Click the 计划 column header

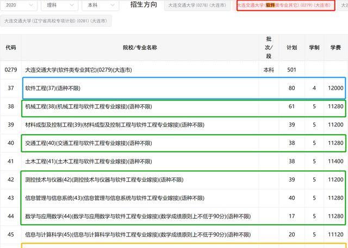(x=291, y=47)
